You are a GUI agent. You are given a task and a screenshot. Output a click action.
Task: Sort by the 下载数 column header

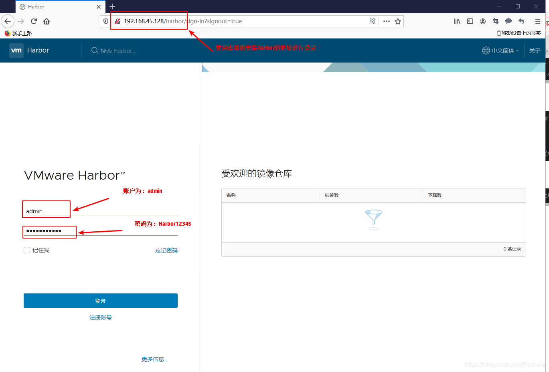(435, 195)
